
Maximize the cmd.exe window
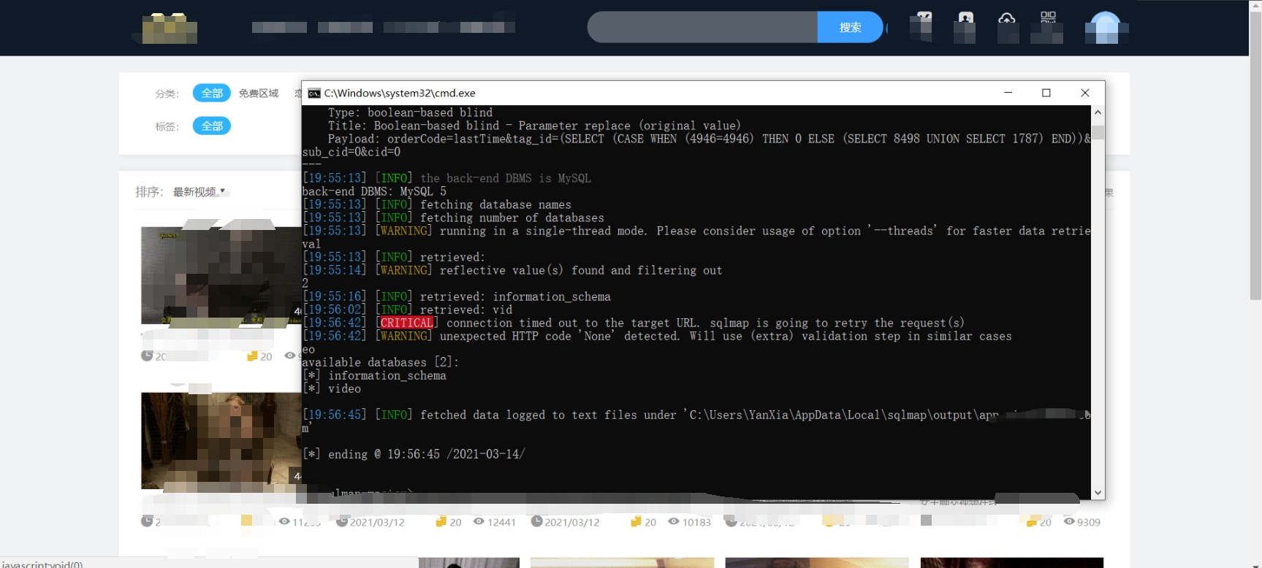click(x=1046, y=93)
